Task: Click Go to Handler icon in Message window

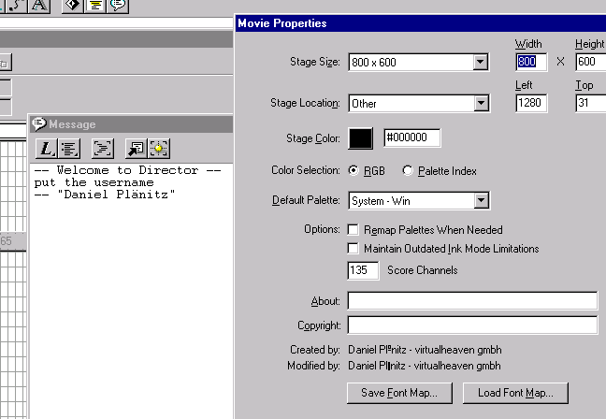Action: 136,149
